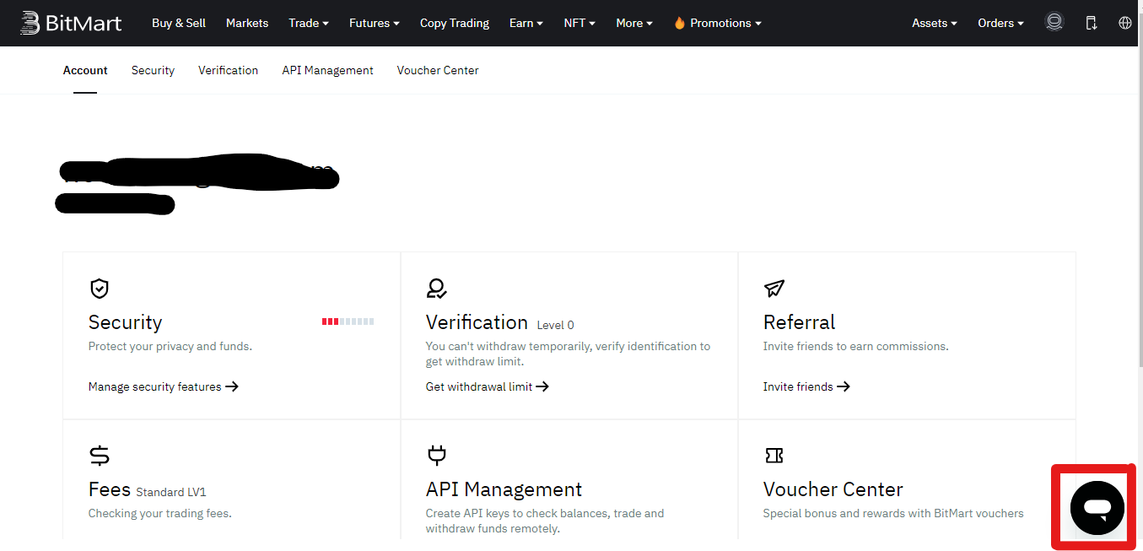
Task: Click the Voucher Center ticket icon
Action: point(774,456)
